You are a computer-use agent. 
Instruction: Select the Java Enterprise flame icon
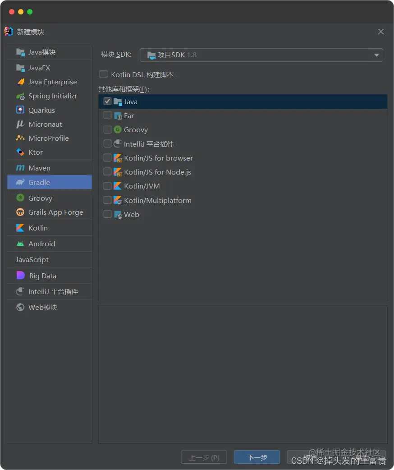pyautogui.click(x=20, y=82)
